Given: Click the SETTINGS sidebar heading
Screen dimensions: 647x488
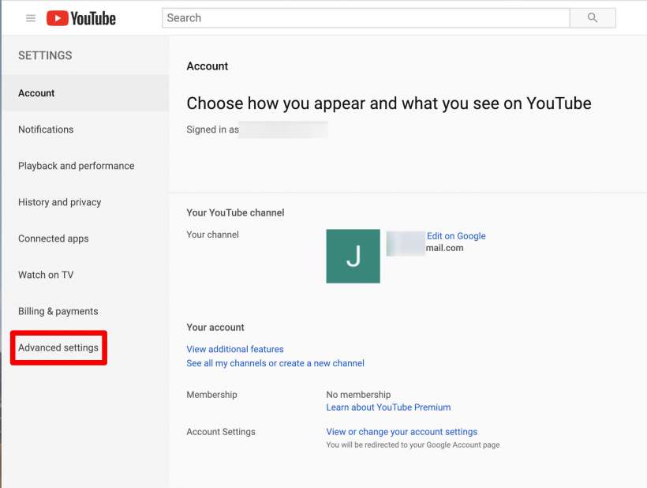Looking at the screenshot, I should click(x=45, y=55).
